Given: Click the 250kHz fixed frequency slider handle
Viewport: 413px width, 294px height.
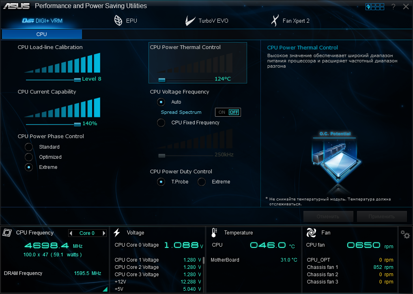Looking at the screenshot, I should [162, 156].
